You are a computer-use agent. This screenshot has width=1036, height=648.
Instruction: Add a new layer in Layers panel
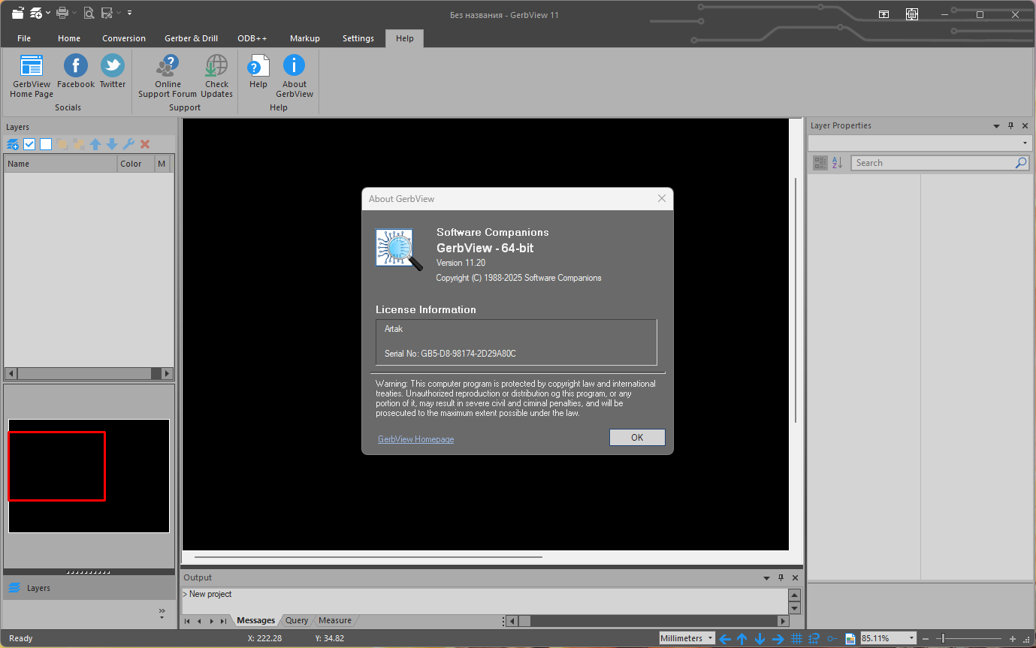pyautogui.click(x=13, y=144)
